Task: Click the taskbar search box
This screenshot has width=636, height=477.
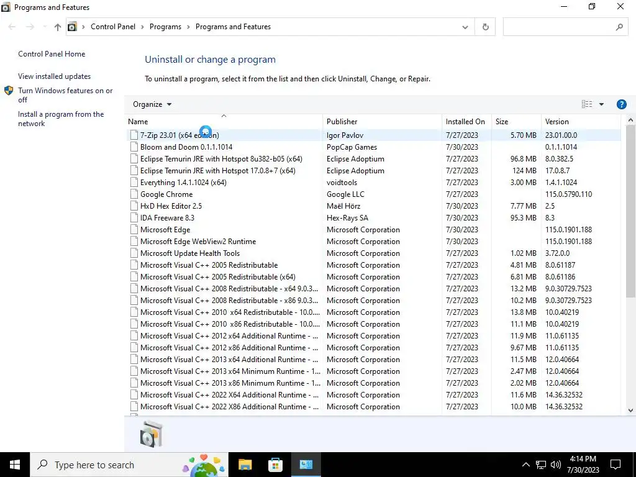Action: tap(129, 465)
